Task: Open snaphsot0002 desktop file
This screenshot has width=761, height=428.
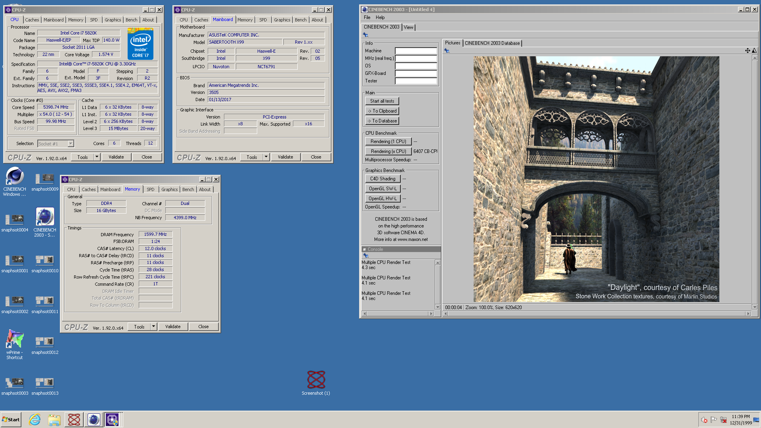Action: point(15,305)
